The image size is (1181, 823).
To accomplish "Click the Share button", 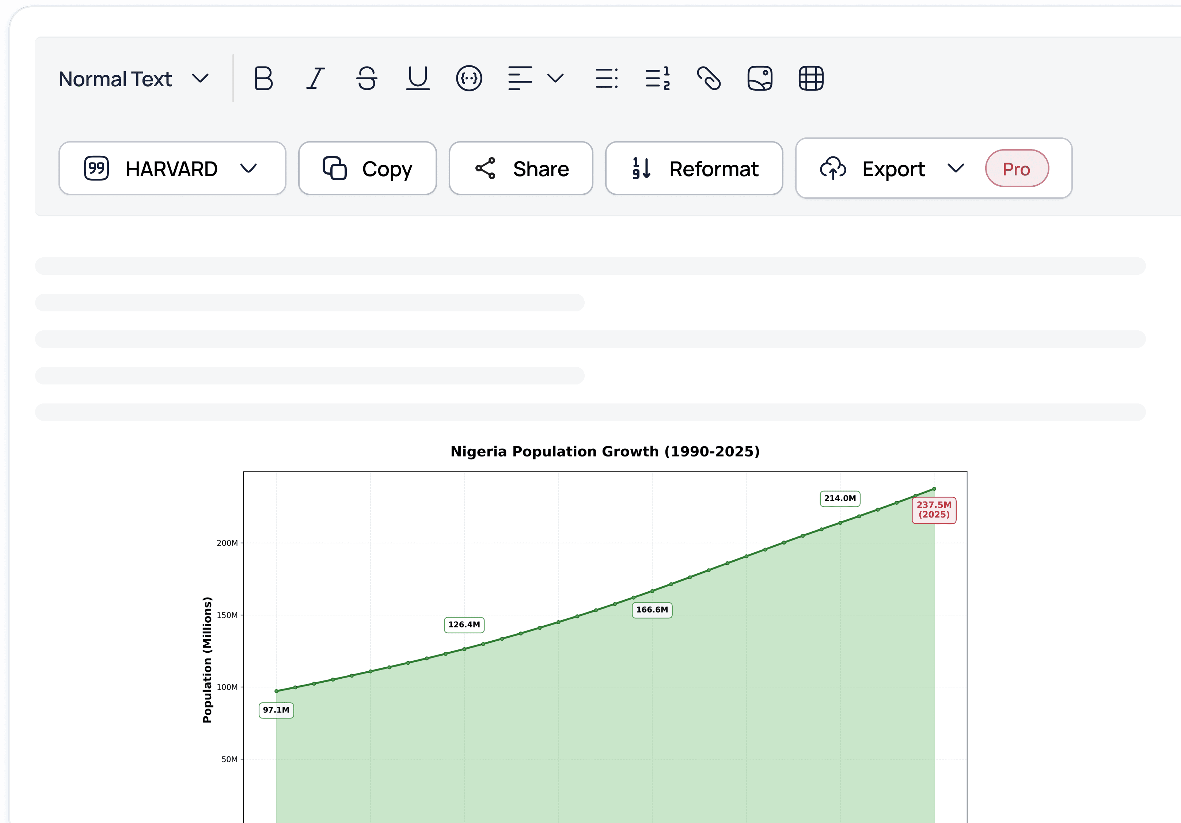I will tap(521, 169).
